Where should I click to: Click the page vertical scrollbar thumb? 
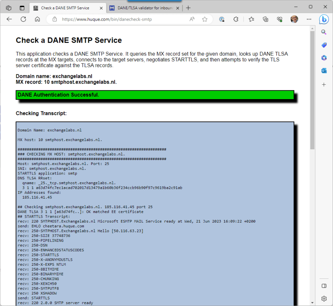click(x=312, y=90)
